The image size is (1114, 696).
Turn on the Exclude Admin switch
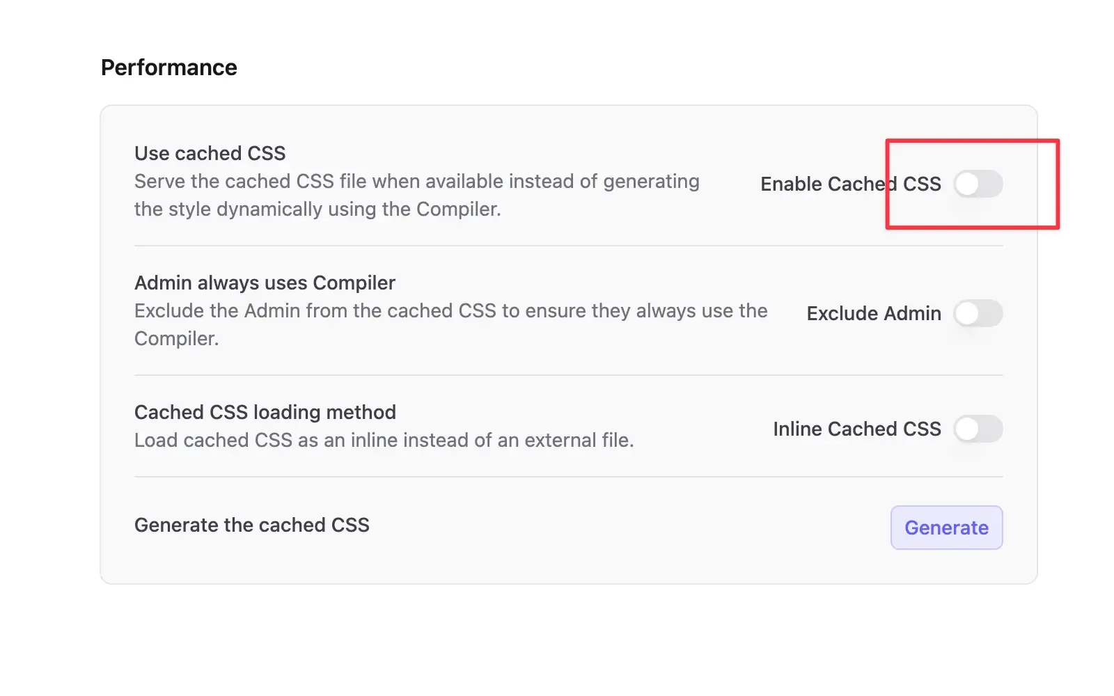pyautogui.click(x=978, y=314)
